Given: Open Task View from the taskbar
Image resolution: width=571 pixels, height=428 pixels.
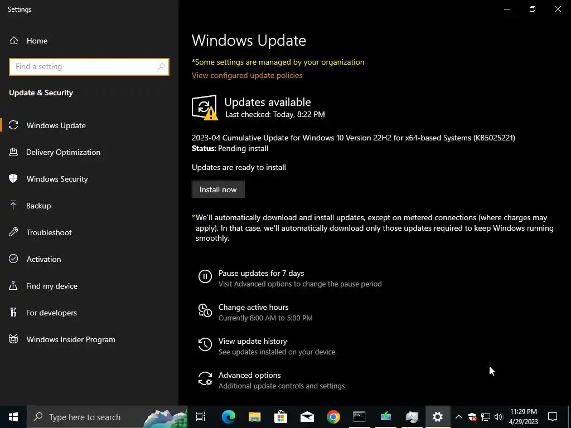Looking at the screenshot, I should [x=201, y=417].
